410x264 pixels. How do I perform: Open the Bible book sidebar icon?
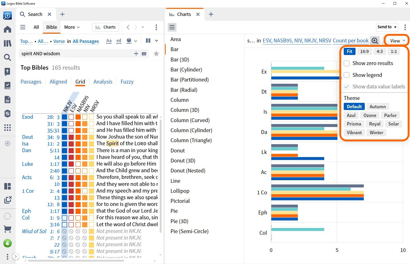(7, 72)
